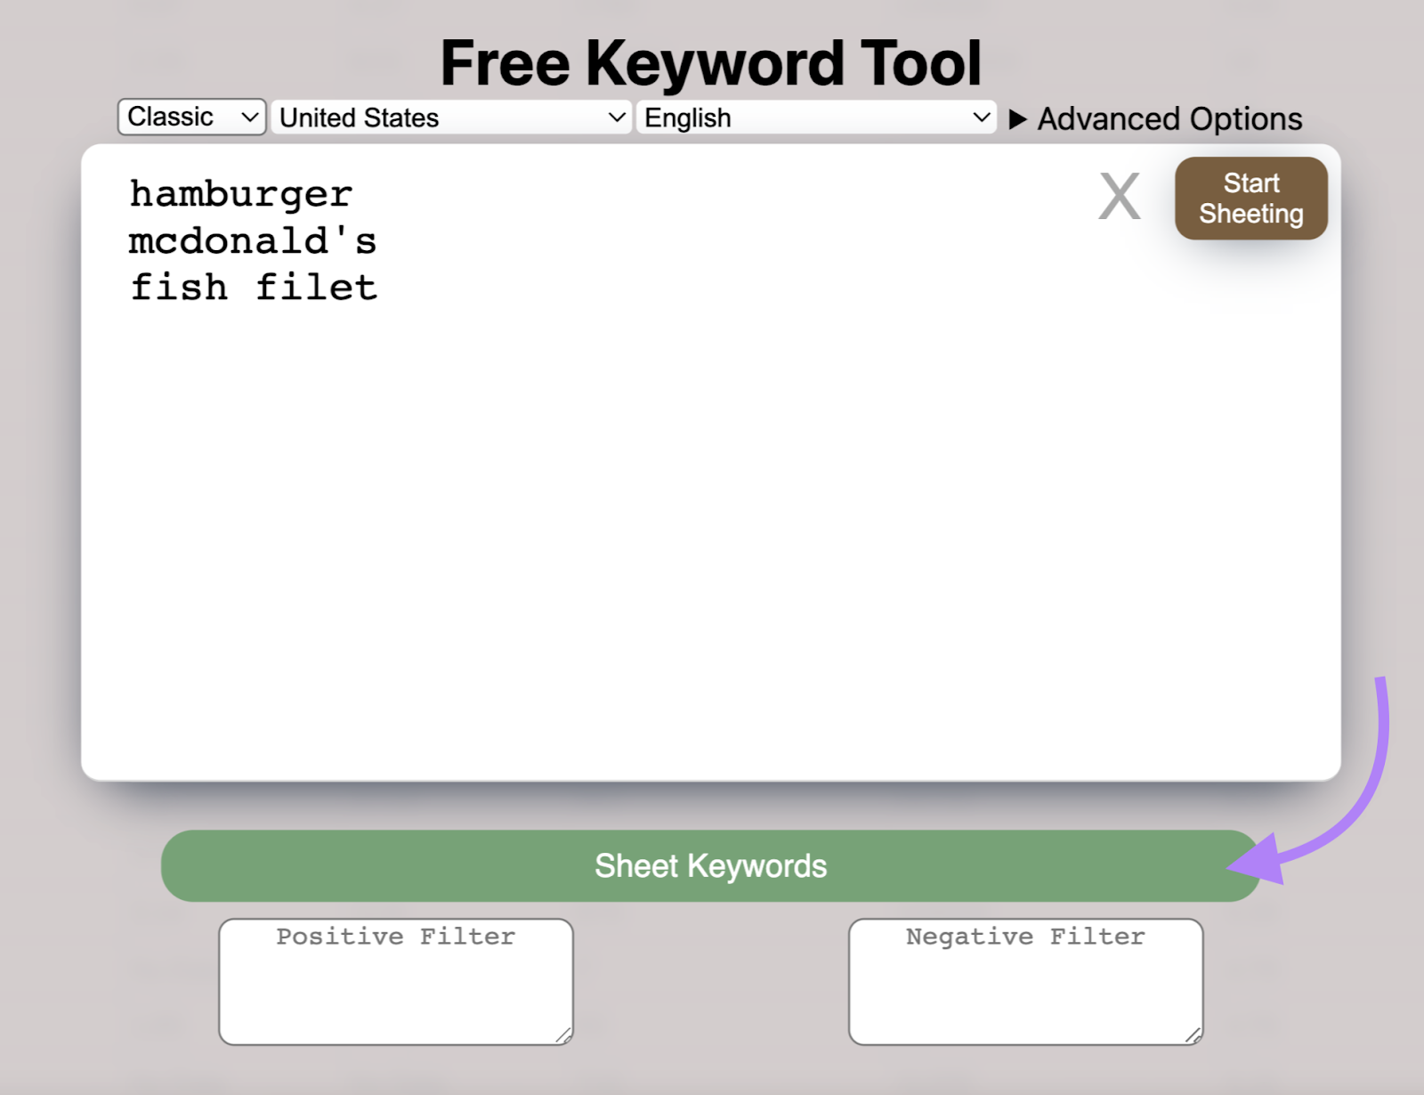Open the English language dropdown
1424x1095 pixels.
(x=814, y=117)
